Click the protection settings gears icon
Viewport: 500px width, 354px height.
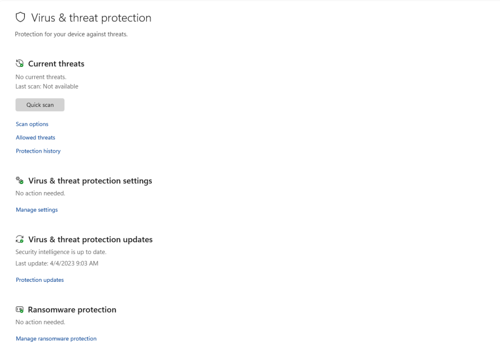coord(20,180)
